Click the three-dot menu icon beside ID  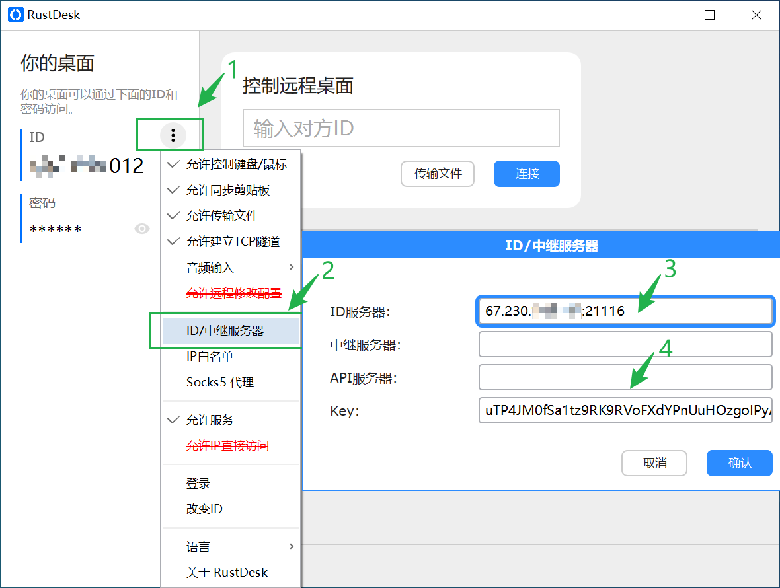pos(173,135)
